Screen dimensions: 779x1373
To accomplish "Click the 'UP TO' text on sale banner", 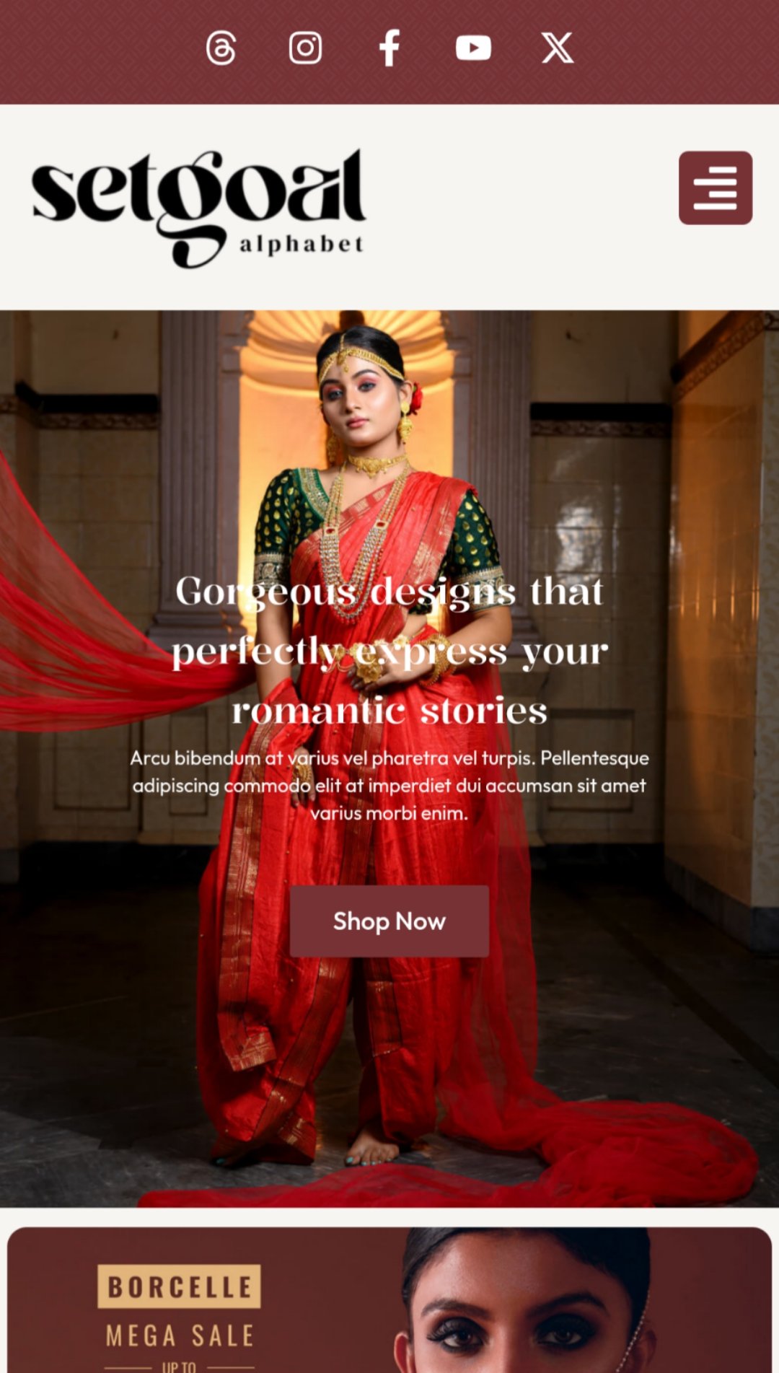I will click(x=179, y=1367).
